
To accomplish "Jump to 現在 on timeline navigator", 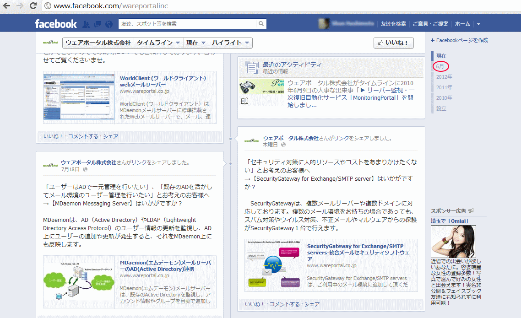I will point(441,56).
